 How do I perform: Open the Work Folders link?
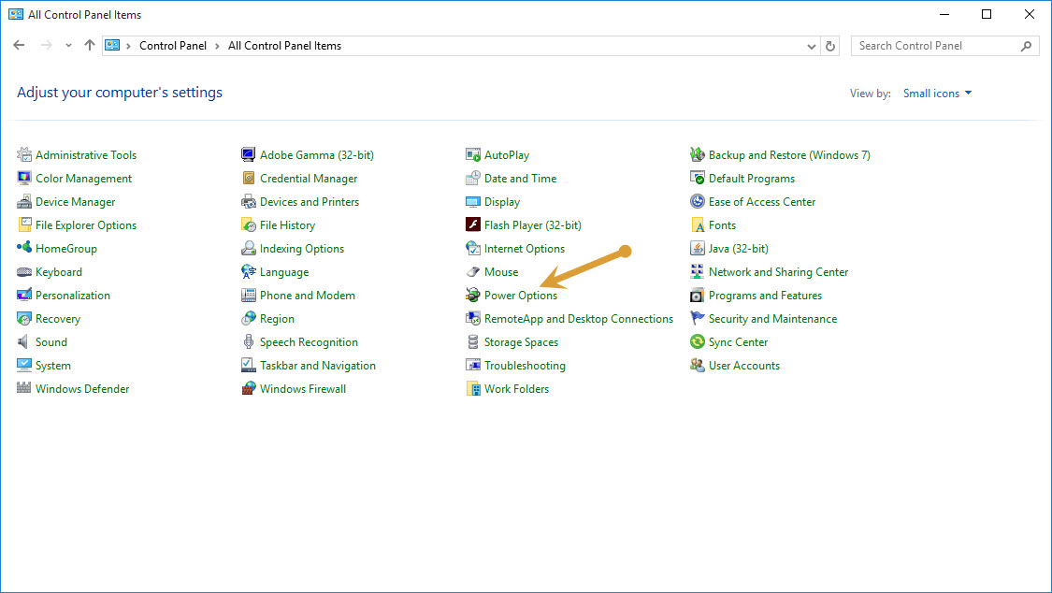click(516, 389)
